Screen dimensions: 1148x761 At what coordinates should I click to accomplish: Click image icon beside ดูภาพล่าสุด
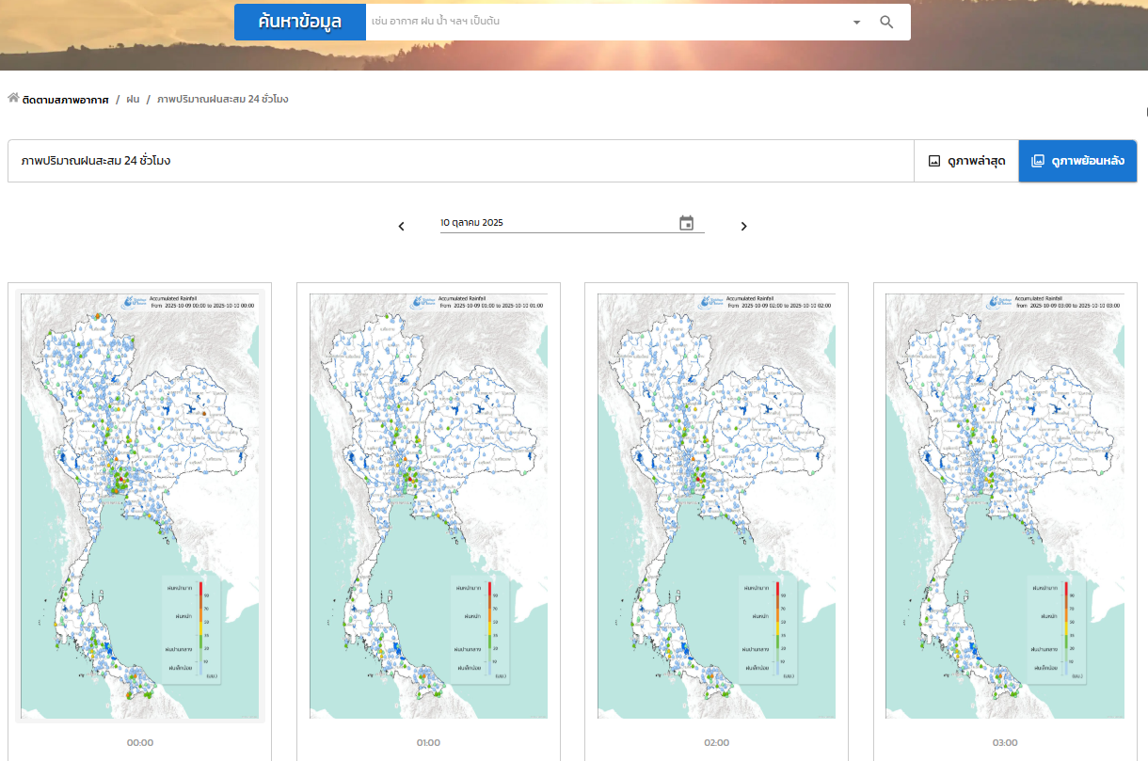[x=934, y=161]
